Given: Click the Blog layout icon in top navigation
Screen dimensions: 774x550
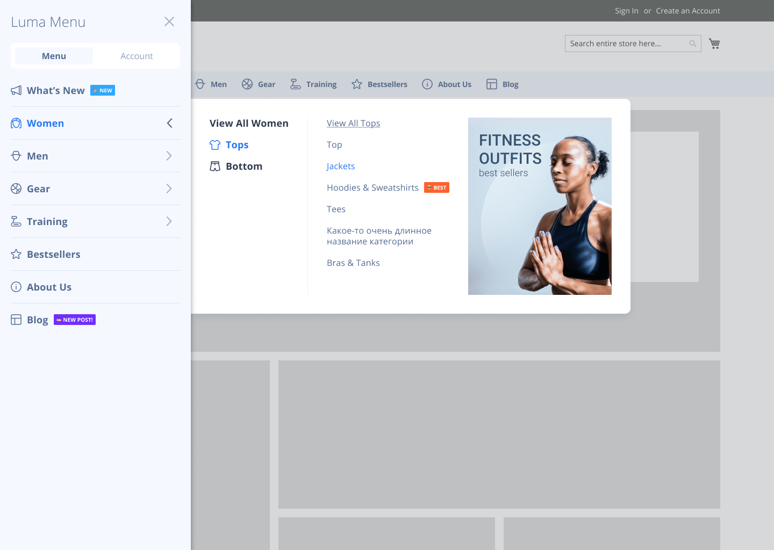Looking at the screenshot, I should (x=492, y=84).
